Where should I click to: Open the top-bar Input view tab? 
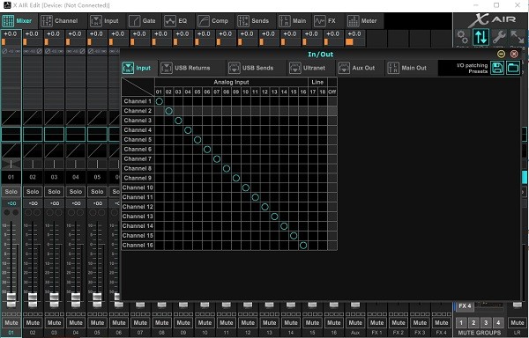(105, 21)
